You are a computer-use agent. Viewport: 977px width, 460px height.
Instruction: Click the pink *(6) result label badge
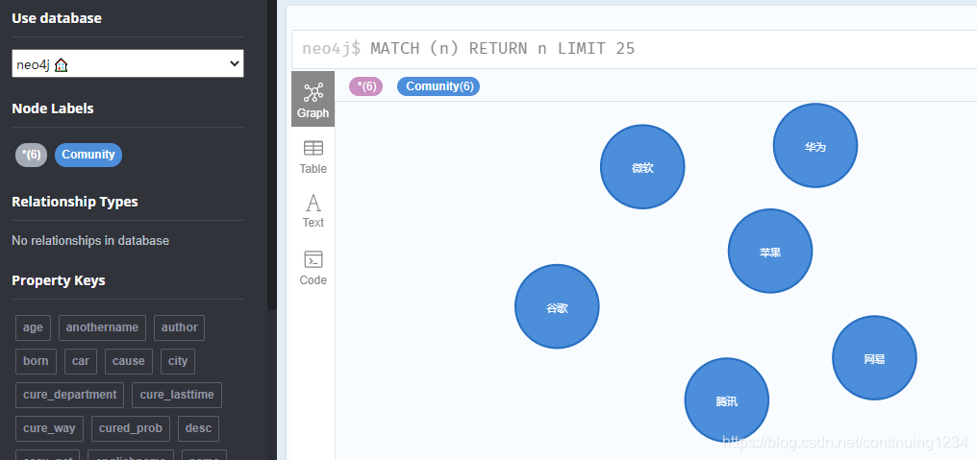(365, 86)
